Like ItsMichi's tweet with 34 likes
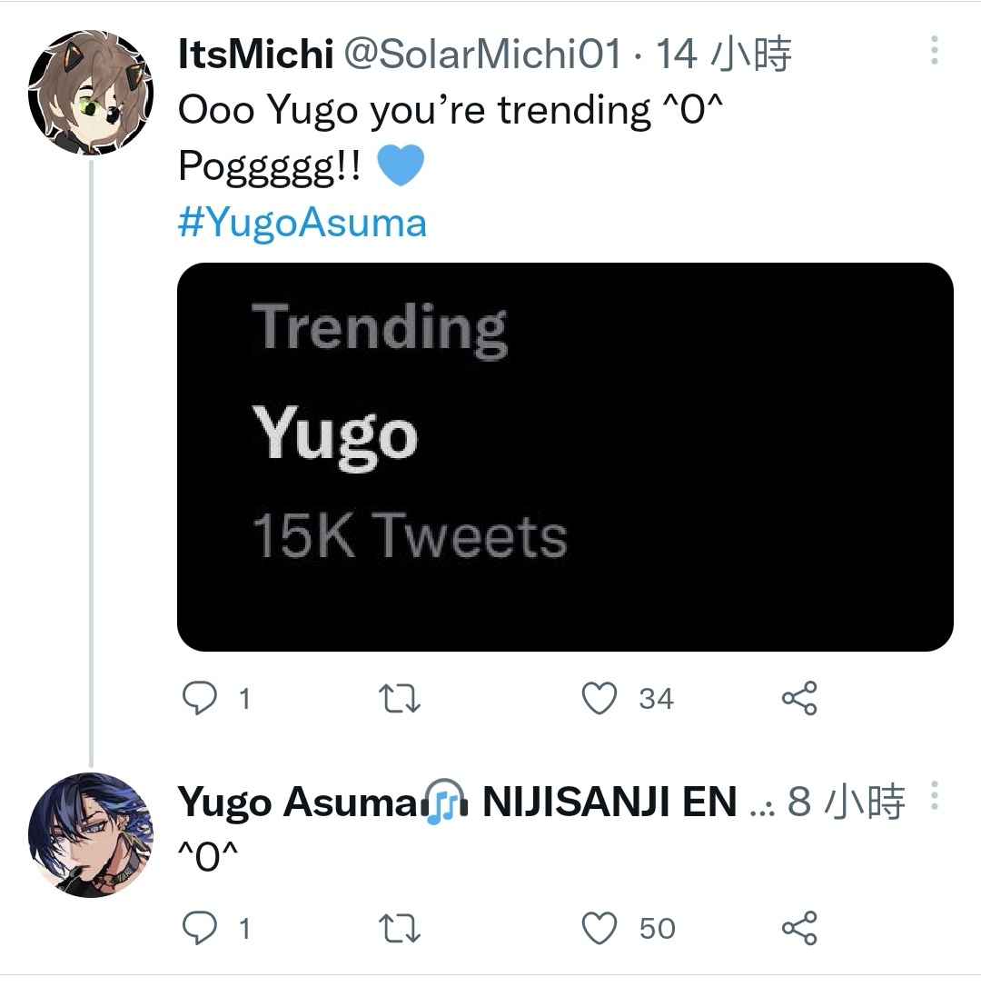Viewport: 981px width, 987px height. pos(599,698)
